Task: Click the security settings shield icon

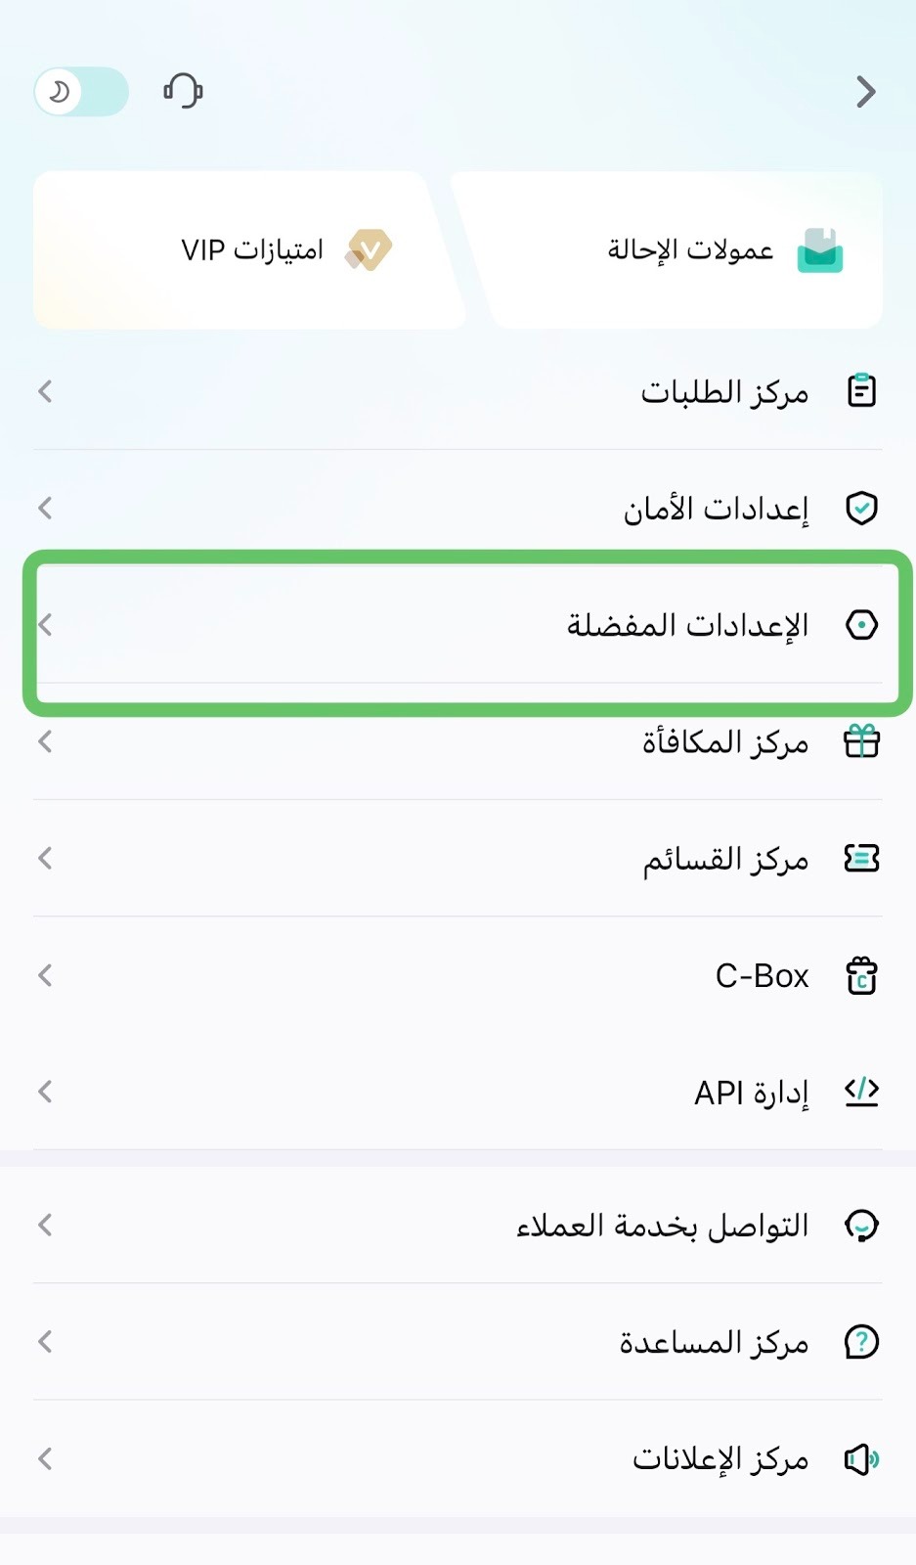Action: click(861, 509)
